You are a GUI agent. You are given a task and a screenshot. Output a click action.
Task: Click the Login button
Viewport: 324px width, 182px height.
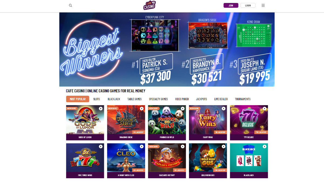248,5
